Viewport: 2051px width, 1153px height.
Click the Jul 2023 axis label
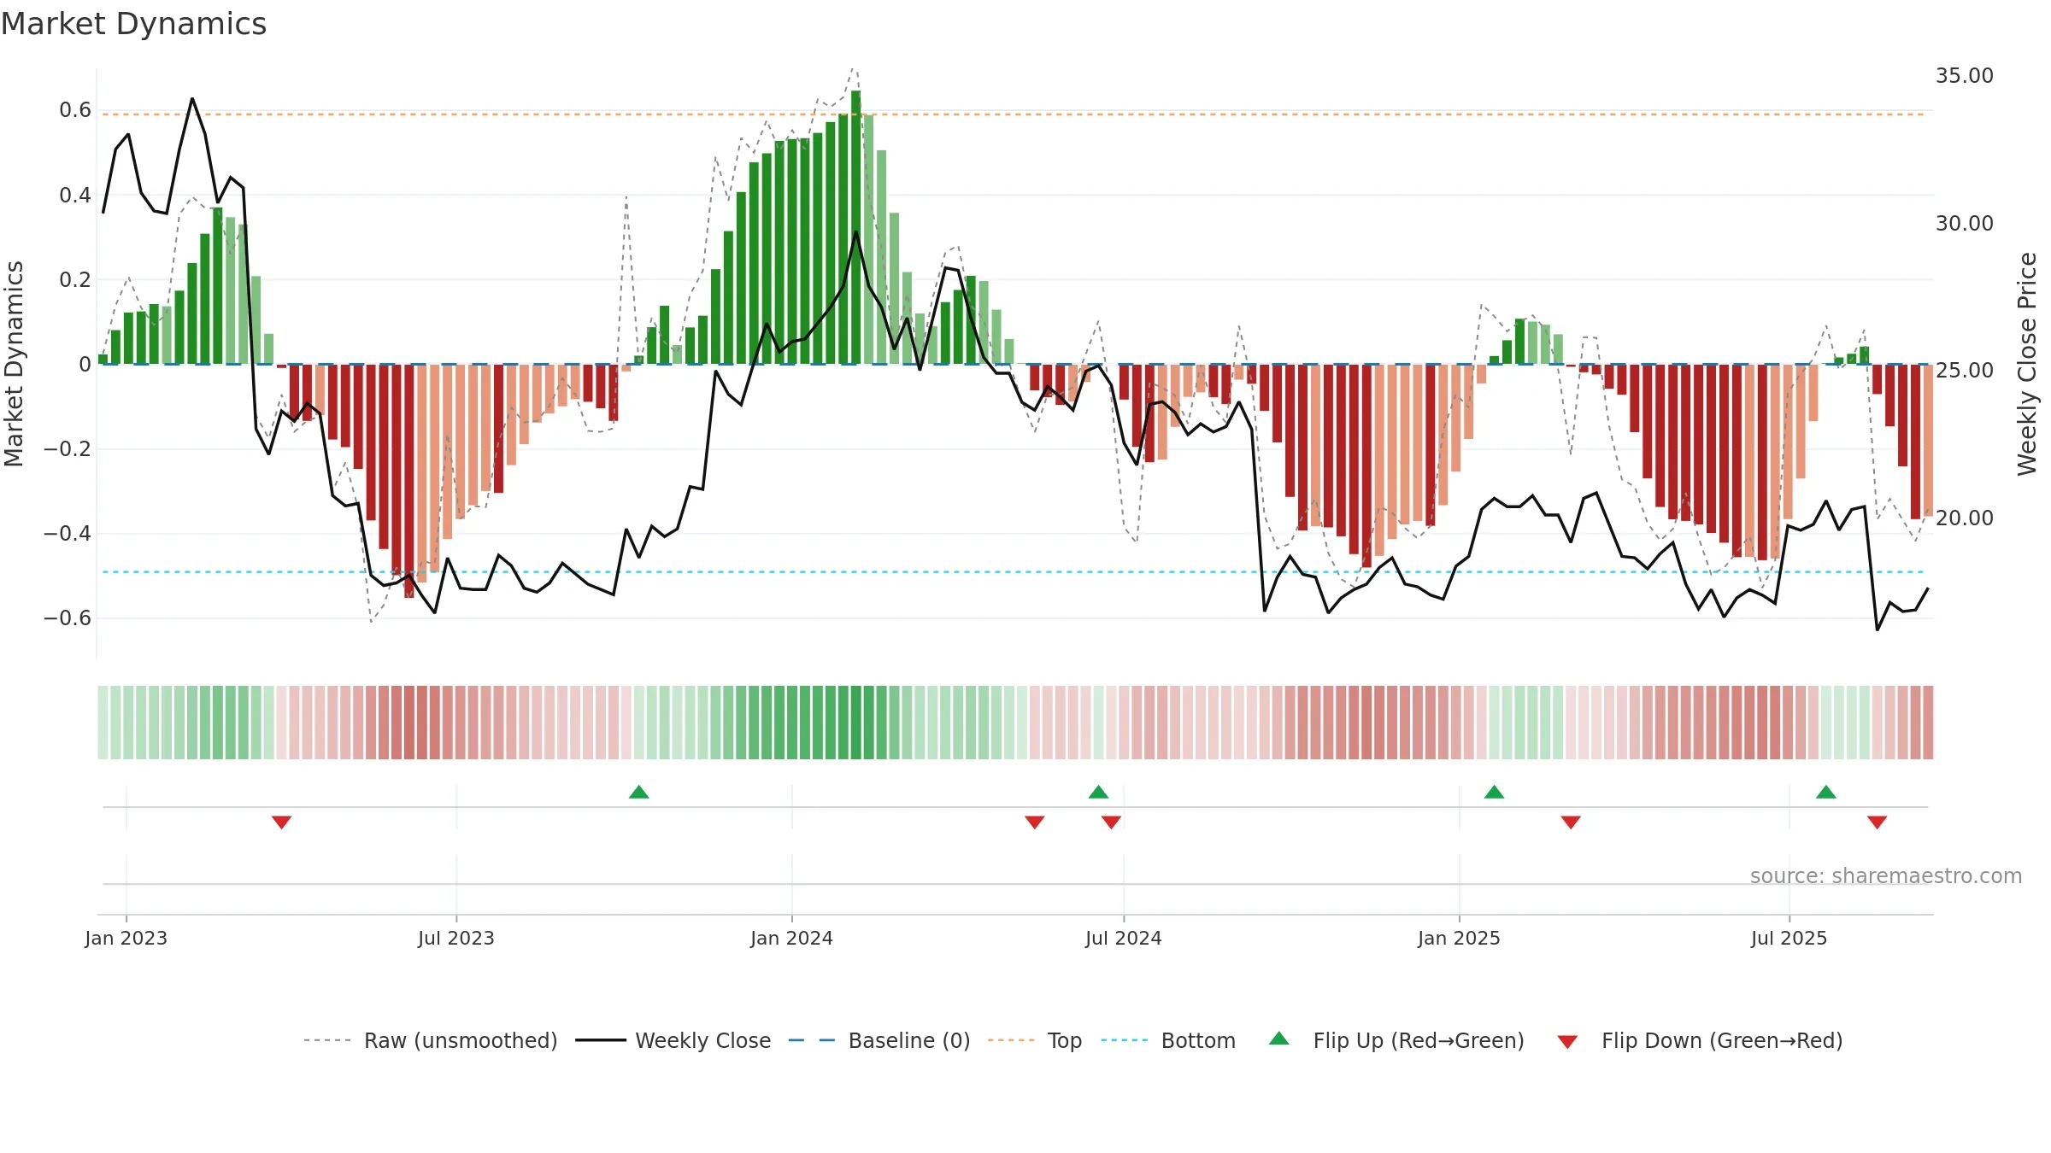tap(456, 938)
